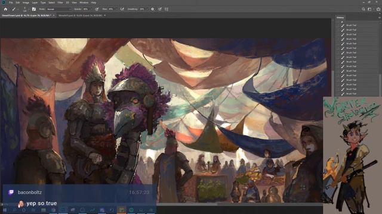The width and height of the screenshot is (382, 214).
Task: Enable airbrush-style build-up effects
Action: (x=122, y=10)
